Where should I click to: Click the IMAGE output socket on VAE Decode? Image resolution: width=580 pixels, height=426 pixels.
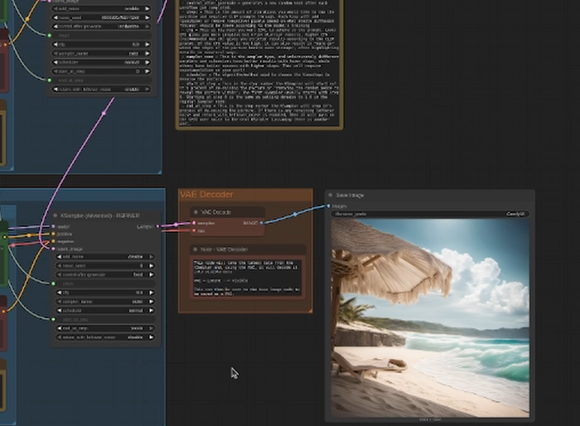262,223
